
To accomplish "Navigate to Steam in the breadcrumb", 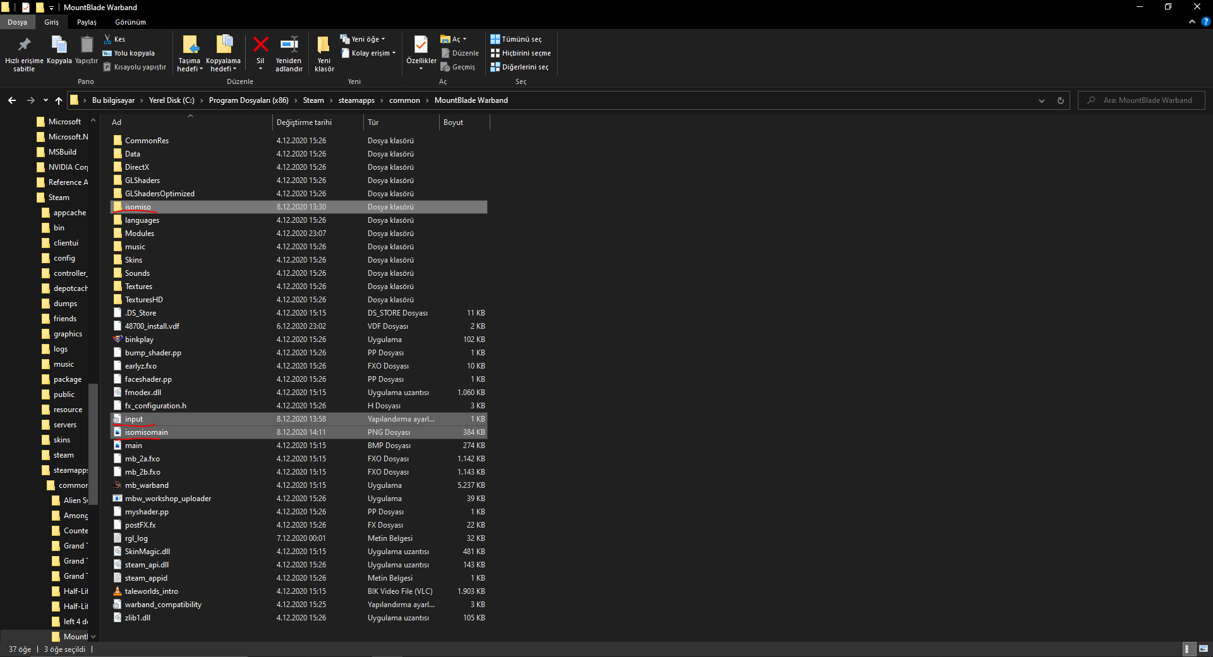I will (313, 100).
